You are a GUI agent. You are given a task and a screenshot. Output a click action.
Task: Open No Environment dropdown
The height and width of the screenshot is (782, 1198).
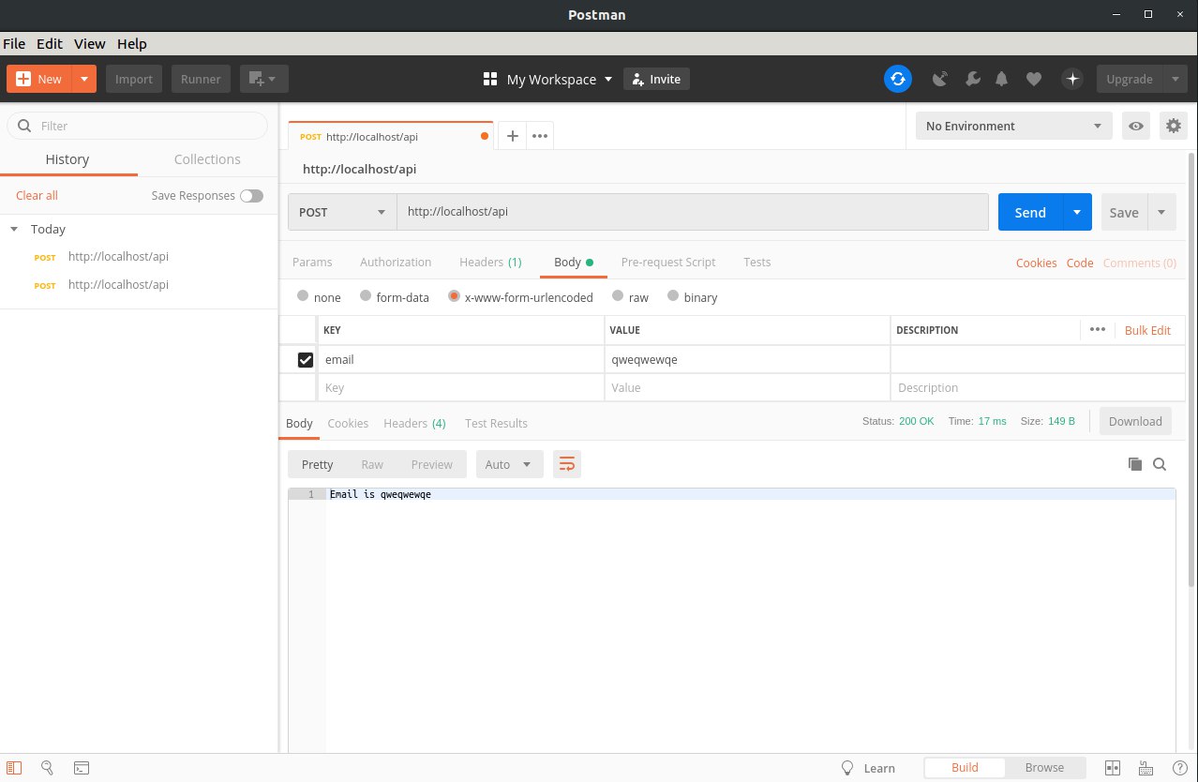1014,126
